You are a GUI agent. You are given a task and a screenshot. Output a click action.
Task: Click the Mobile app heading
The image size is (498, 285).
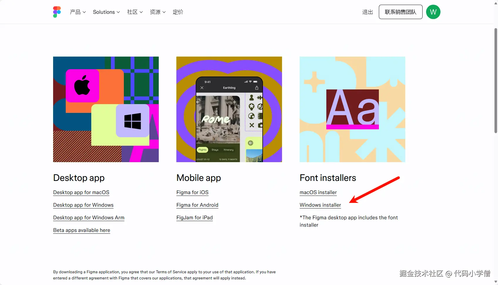(199, 178)
